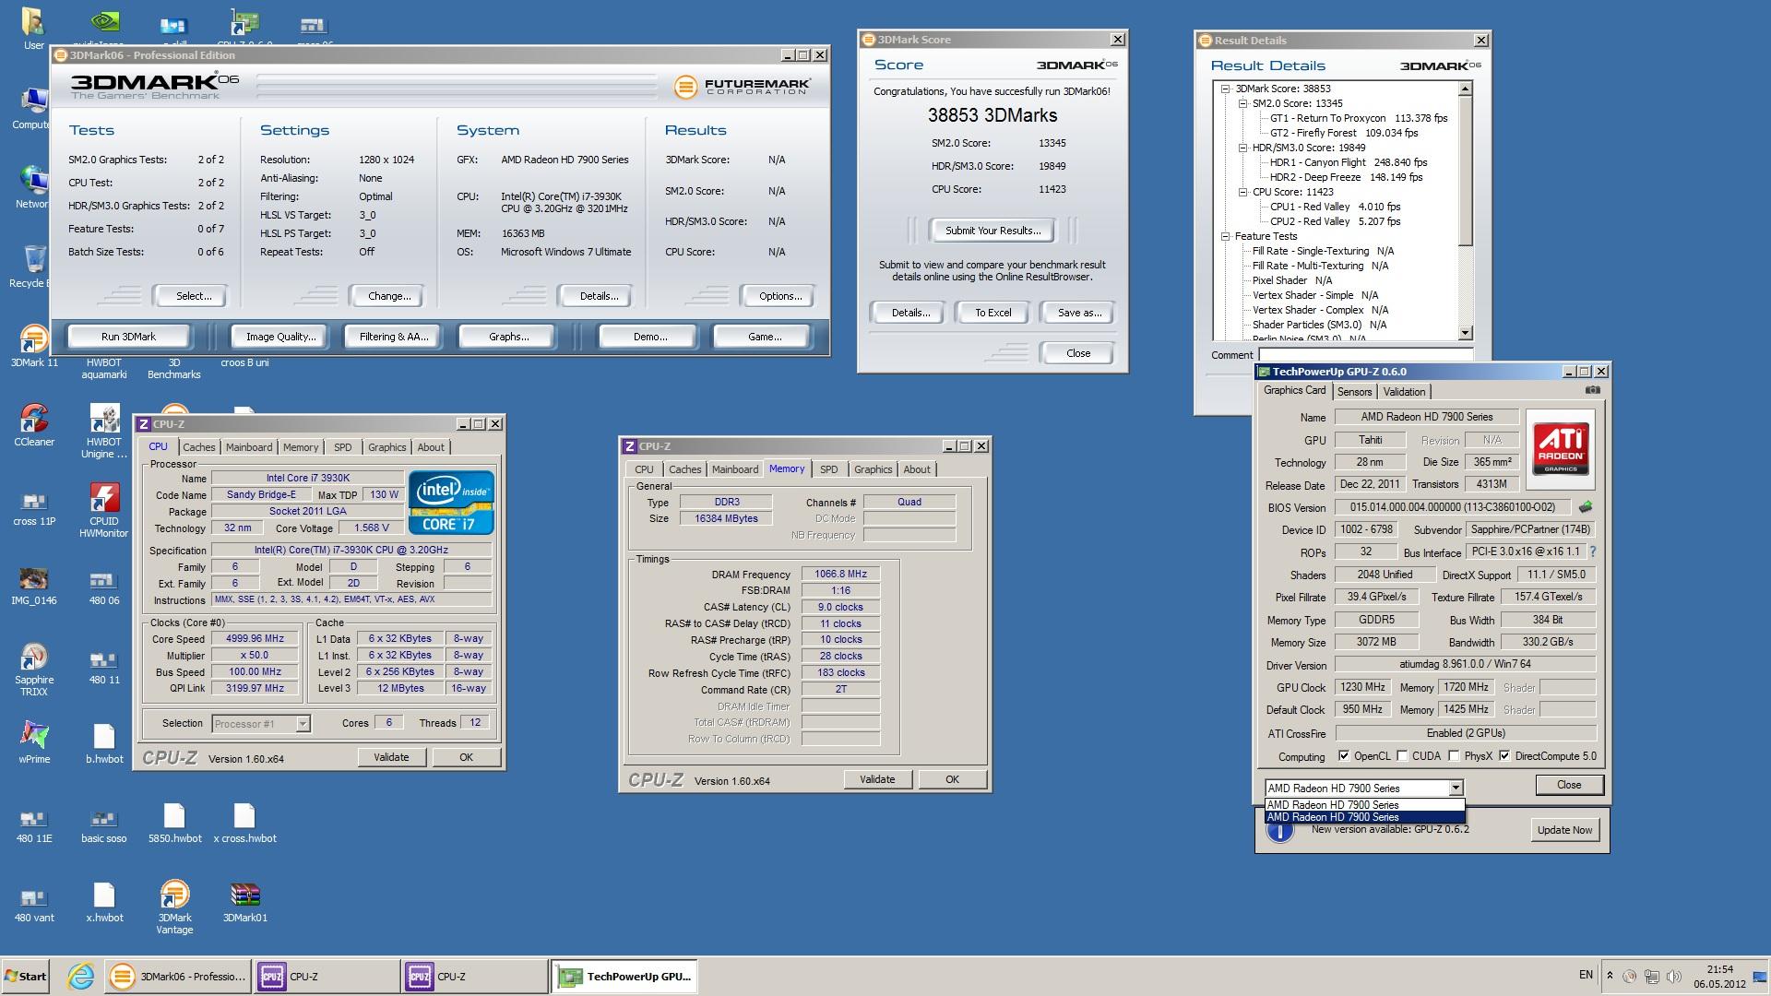
Task: Click Update Now in GPU-Z
Action: point(1564,830)
